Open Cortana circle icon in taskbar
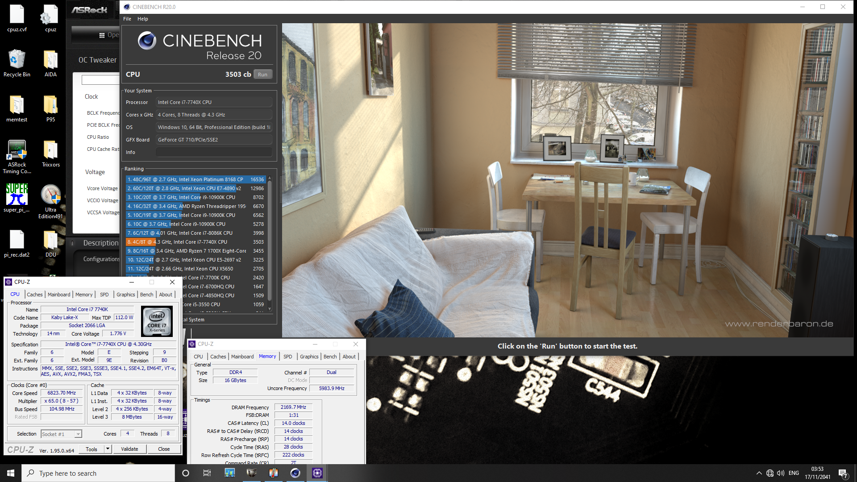 tap(186, 473)
